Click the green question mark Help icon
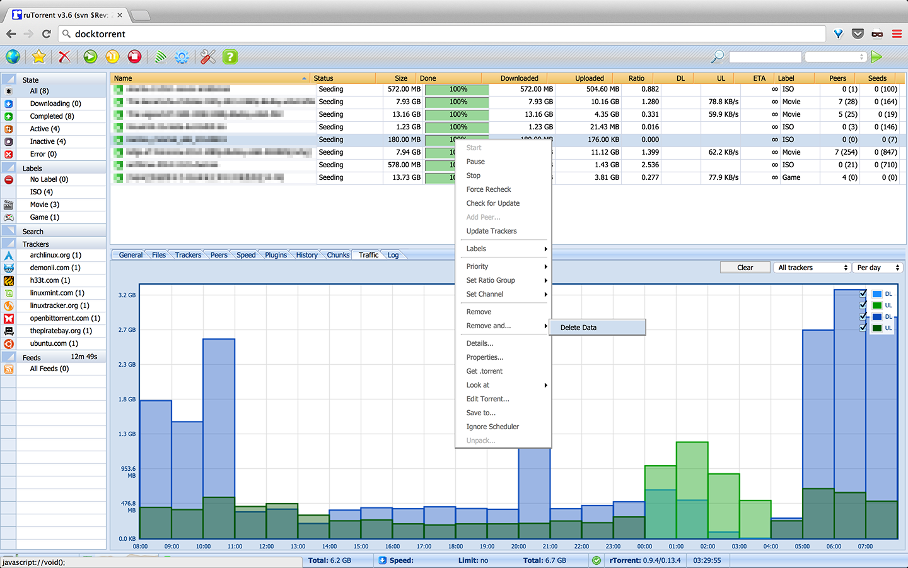Viewport: 908px width, 568px height. coord(230,57)
